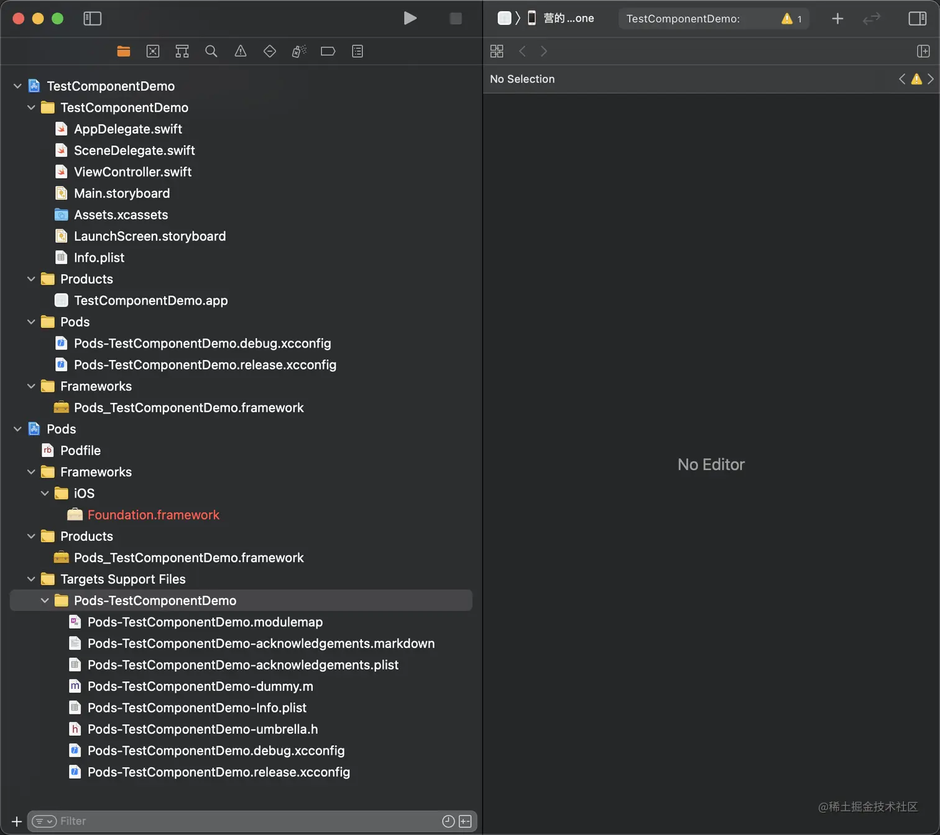This screenshot has width=940, height=835.
Task: Click the jump bar warning triangle
Action: [x=916, y=79]
